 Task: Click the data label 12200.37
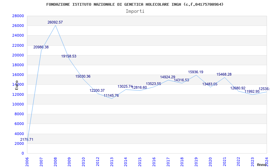click(x=97, y=90)
